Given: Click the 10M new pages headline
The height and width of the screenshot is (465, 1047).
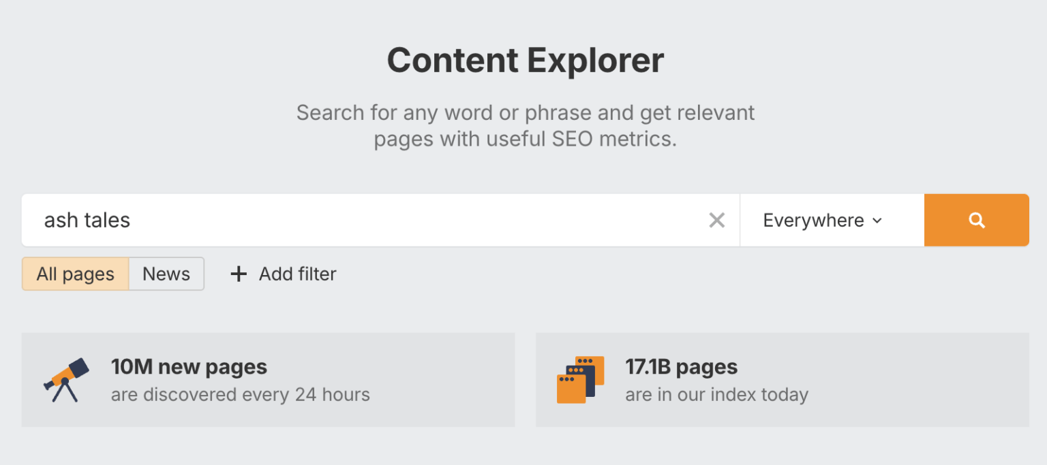Looking at the screenshot, I should point(189,367).
